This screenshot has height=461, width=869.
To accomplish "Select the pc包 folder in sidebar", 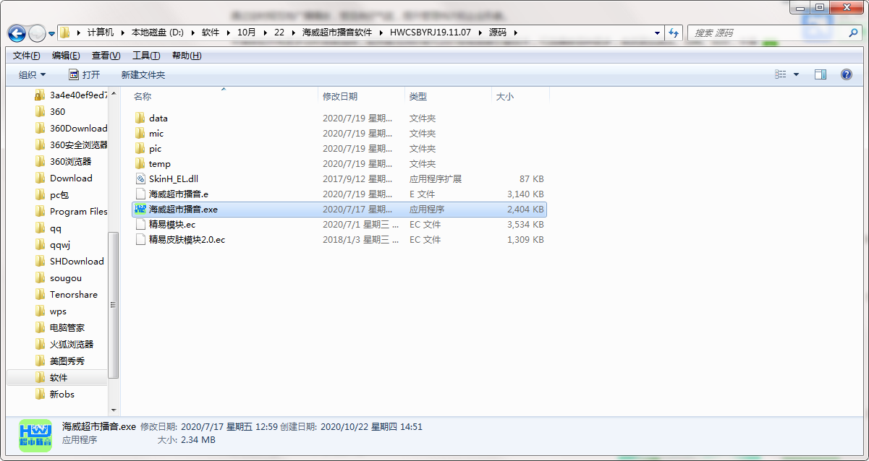I will 51,194.
